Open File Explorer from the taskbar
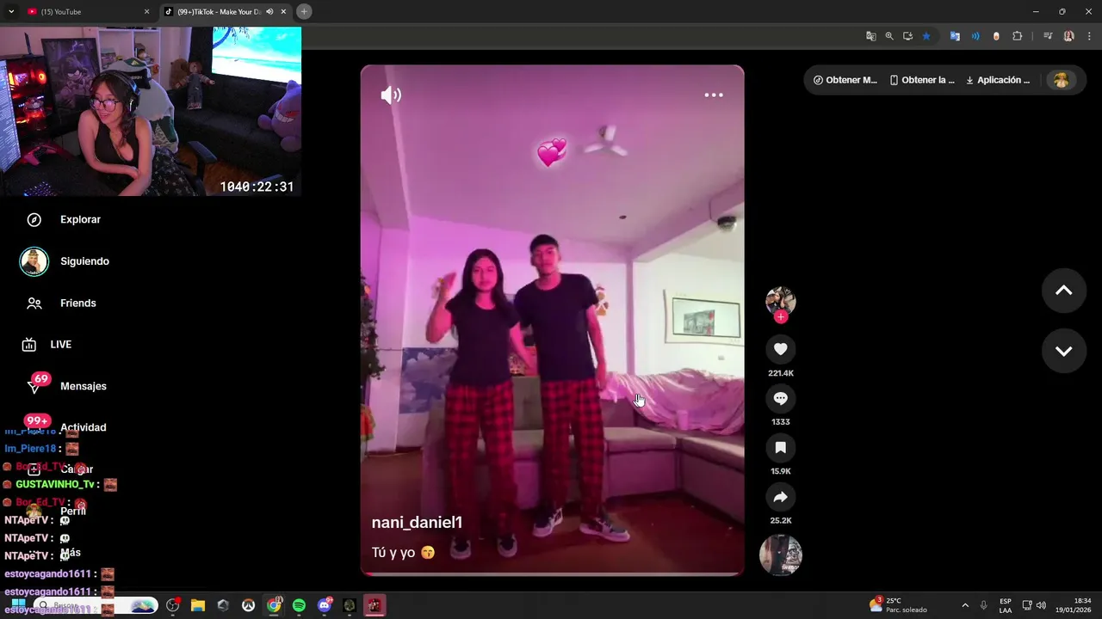The image size is (1102, 619). pyautogui.click(x=198, y=605)
